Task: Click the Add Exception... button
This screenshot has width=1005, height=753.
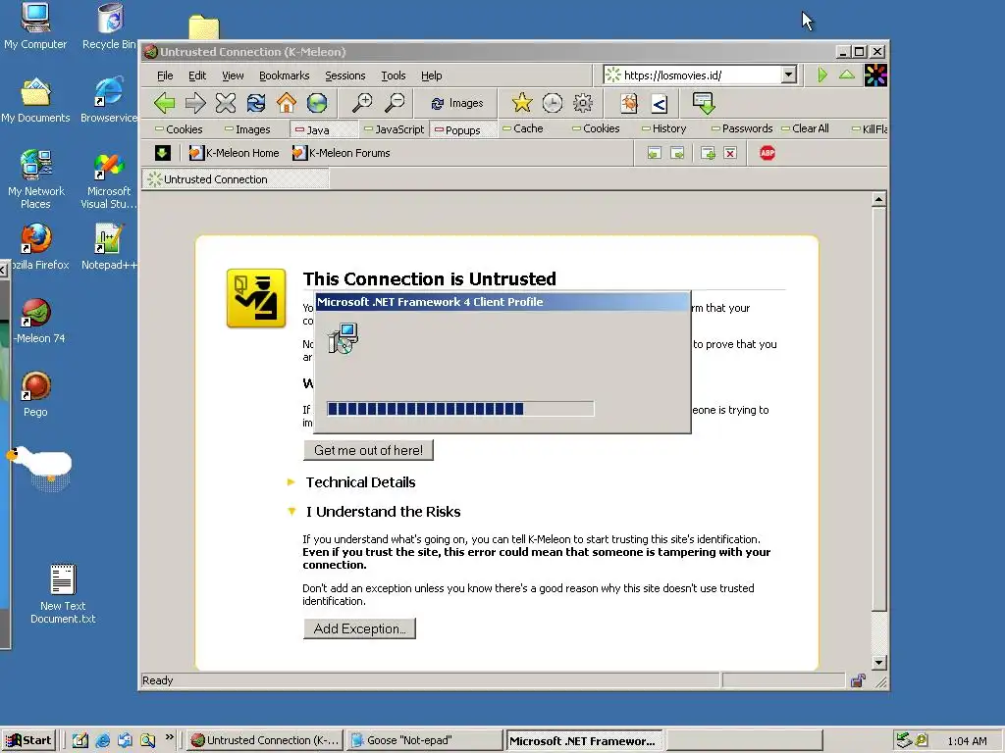Action: pos(359,628)
